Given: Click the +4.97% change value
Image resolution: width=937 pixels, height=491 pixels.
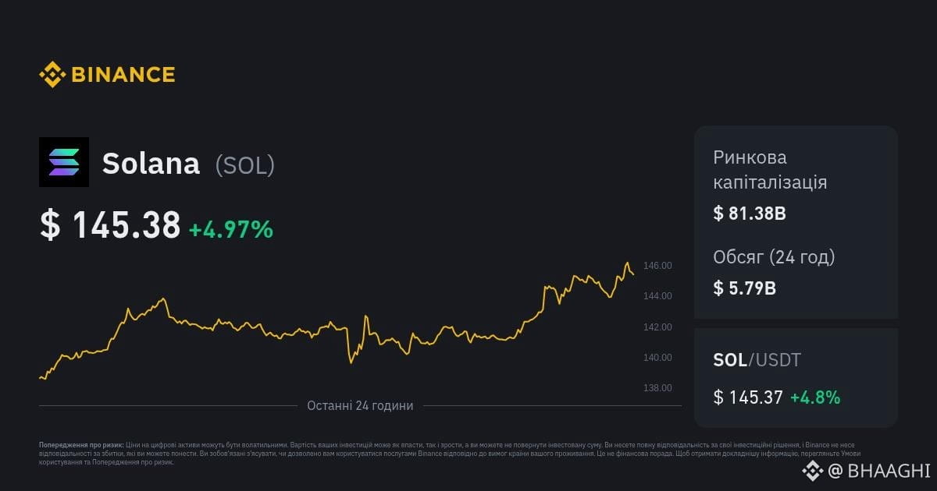Looking at the screenshot, I should point(231,229).
